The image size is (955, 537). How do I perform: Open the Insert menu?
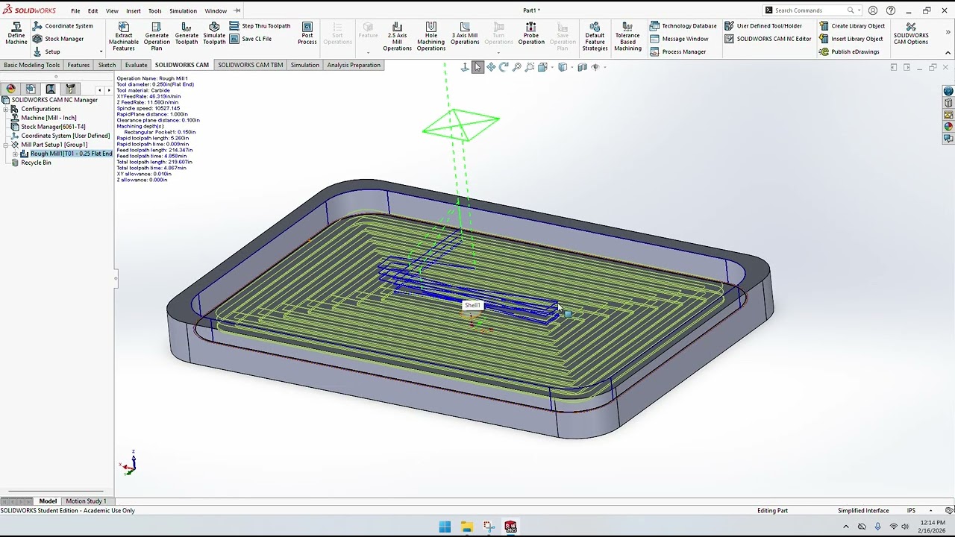134,10
